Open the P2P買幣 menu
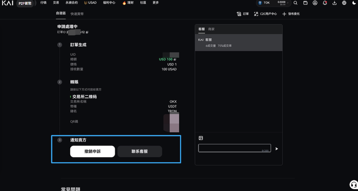The image size is (358, 191). pyautogui.click(x=25, y=3)
